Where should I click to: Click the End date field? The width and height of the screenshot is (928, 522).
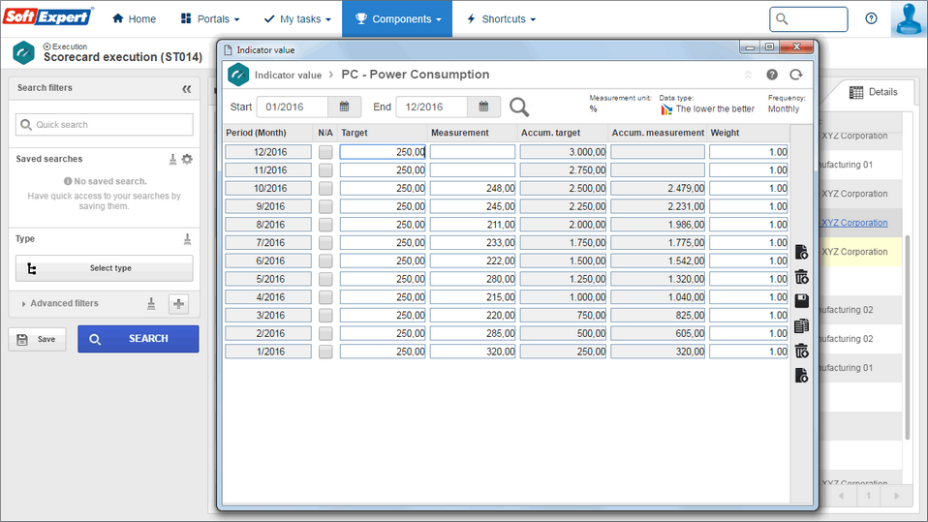click(x=431, y=107)
